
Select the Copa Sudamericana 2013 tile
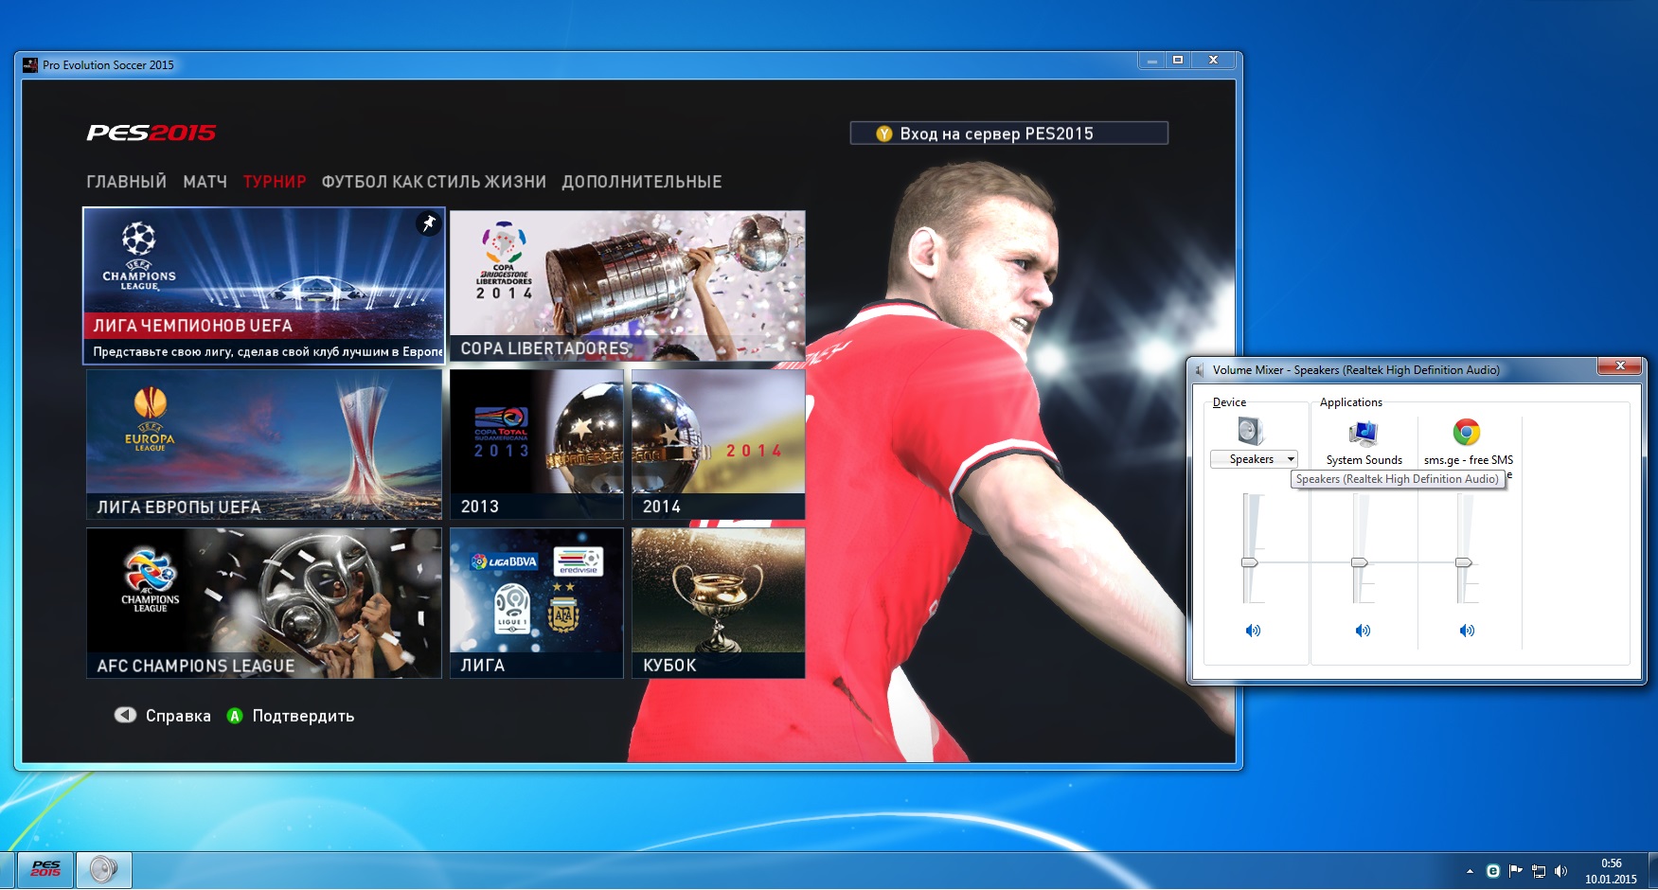pyautogui.click(x=537, y=445)
